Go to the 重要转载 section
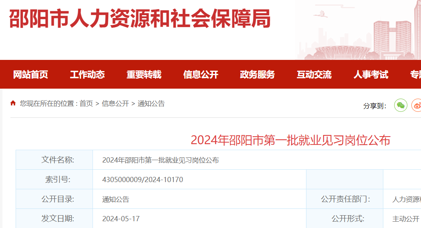 pos(144,74)
